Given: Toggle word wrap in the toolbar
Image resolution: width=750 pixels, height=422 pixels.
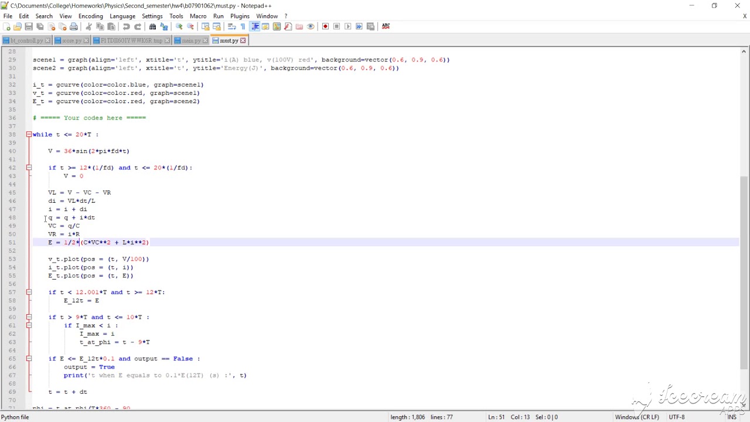Looking at the screenshot, I should coord(232,26).
